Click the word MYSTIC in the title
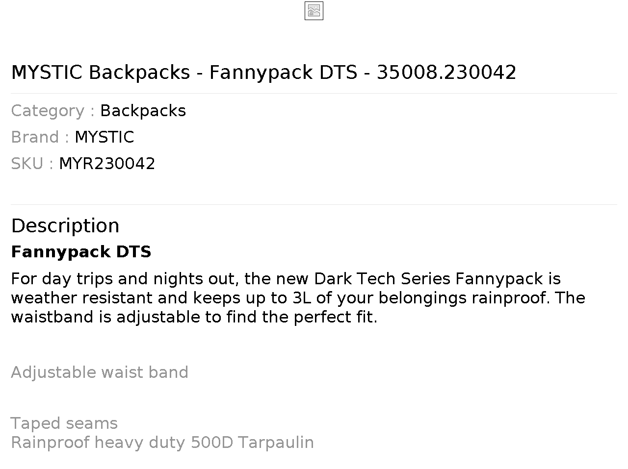The image size is (628, 469). pyautogui.click(x=47, y=72)
